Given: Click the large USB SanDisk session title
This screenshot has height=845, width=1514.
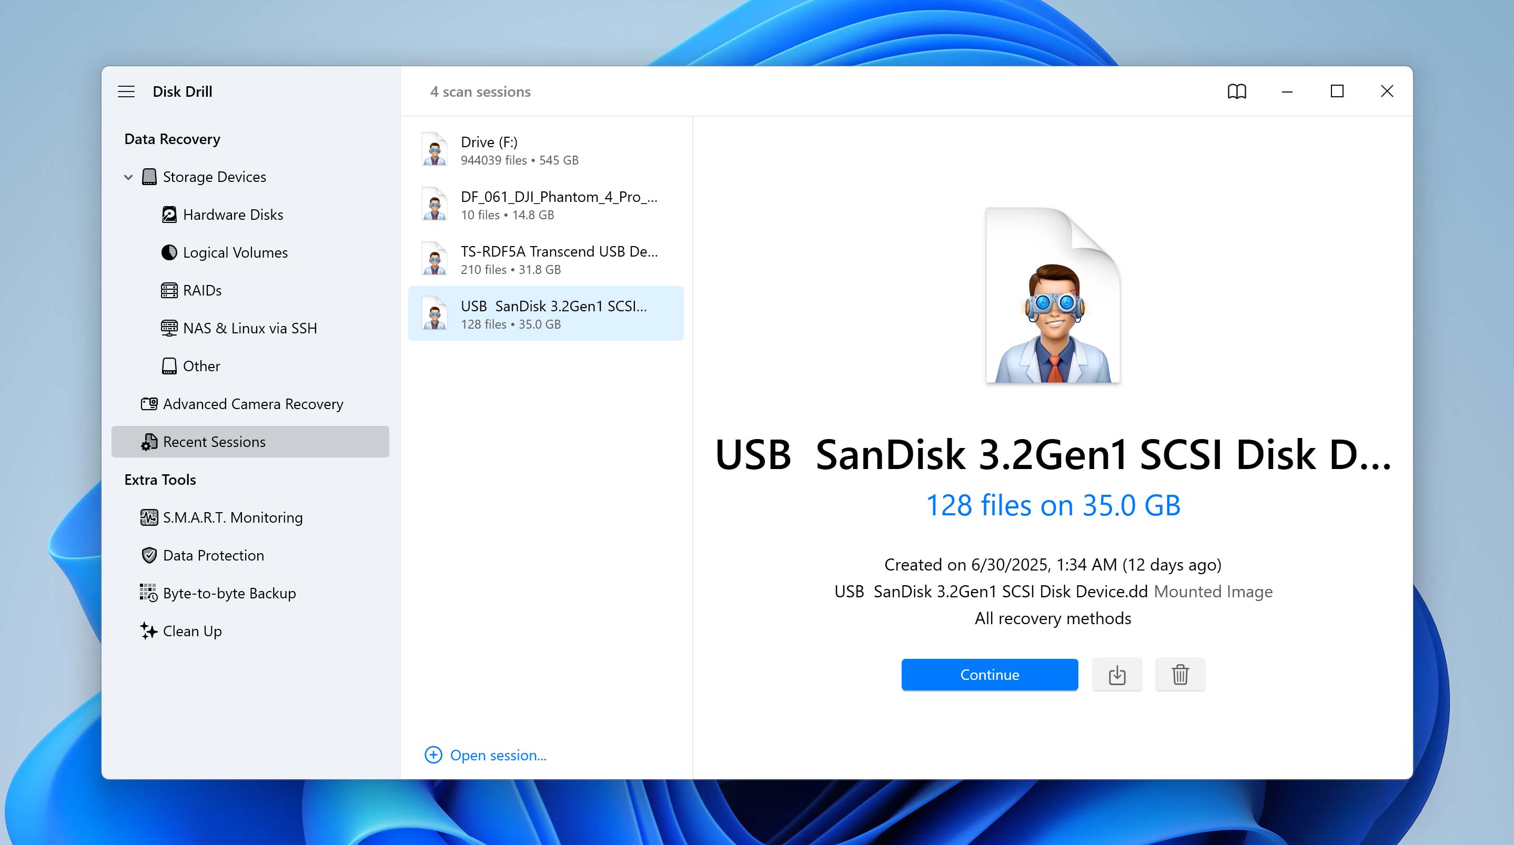Looking at the screenshot, I should tap(1053, 455).
